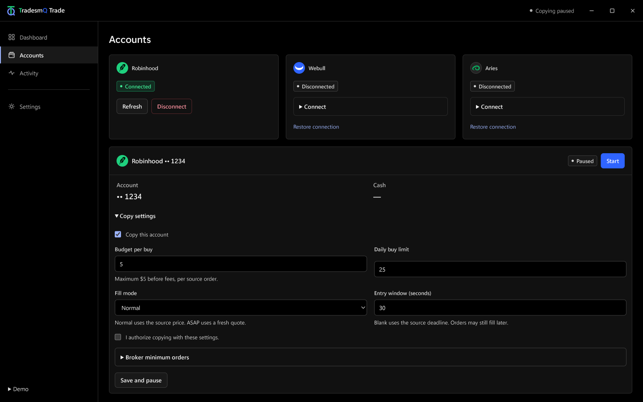The width and height of the screenshot is (643, 402).
Task: Refresh the Robinhood connection
Action: click(x=132, y=106)
